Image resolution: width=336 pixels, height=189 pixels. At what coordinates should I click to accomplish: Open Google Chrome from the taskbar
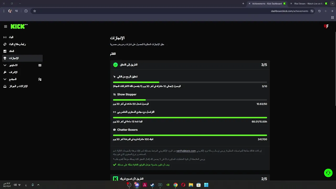click(x=175, y=185)
